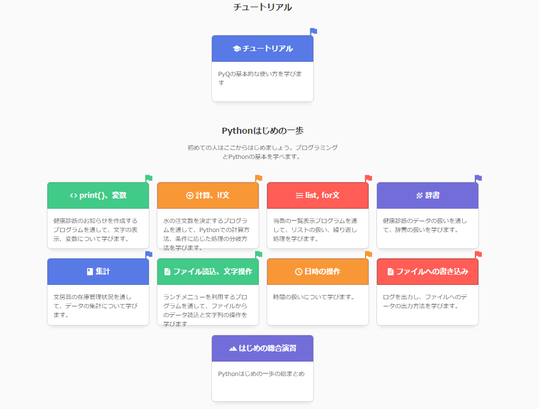Click description 'PyQの基本的な使い方を学びます'
The width and height of the screenshot is (539, 409).
tap(260, 79)
